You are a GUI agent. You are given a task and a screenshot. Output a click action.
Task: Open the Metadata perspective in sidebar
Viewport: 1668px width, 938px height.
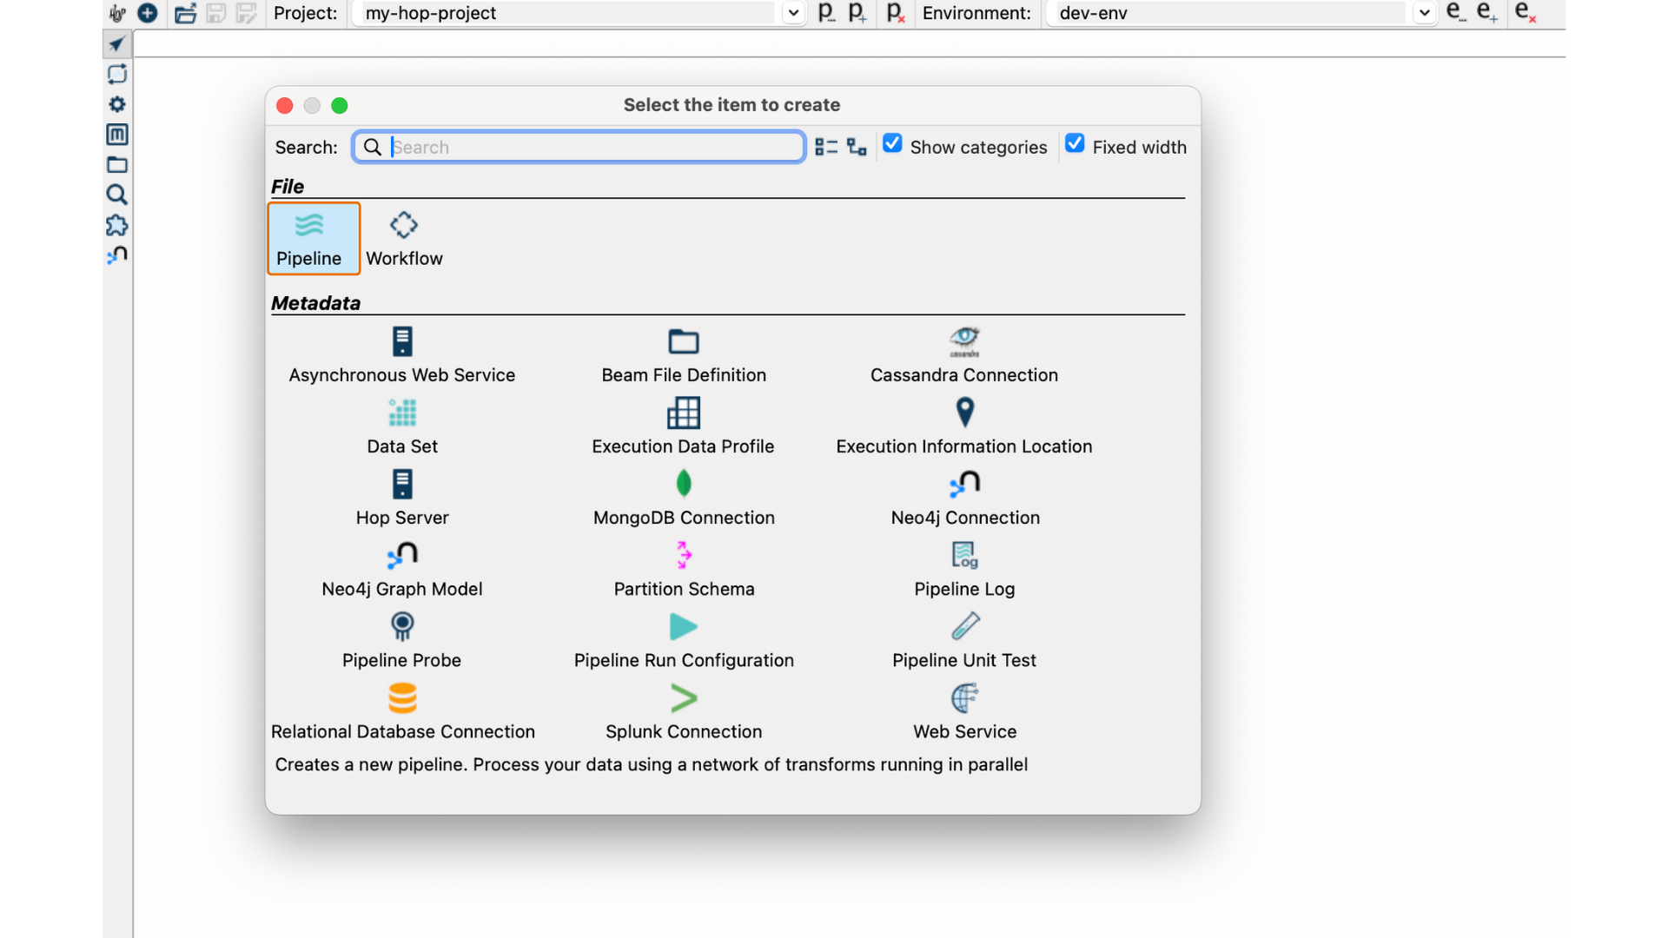[x=116, y=135]
